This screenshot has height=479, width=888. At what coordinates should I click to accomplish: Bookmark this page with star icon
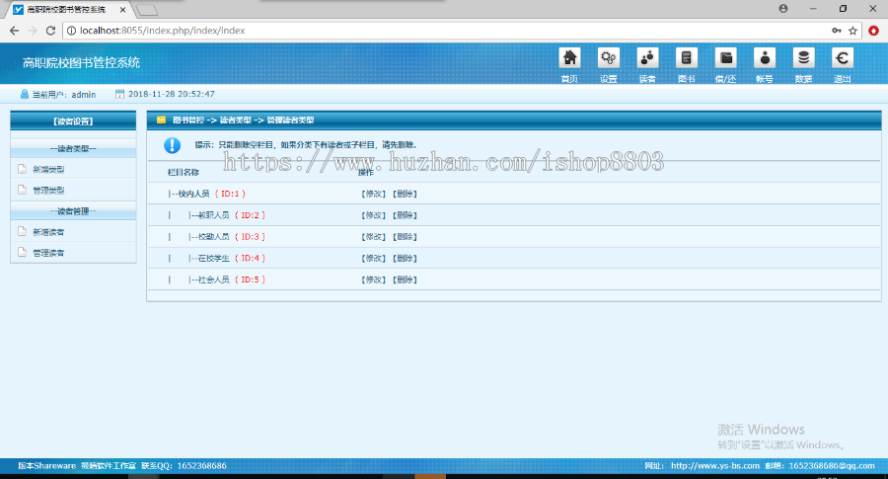click(852, 31)
